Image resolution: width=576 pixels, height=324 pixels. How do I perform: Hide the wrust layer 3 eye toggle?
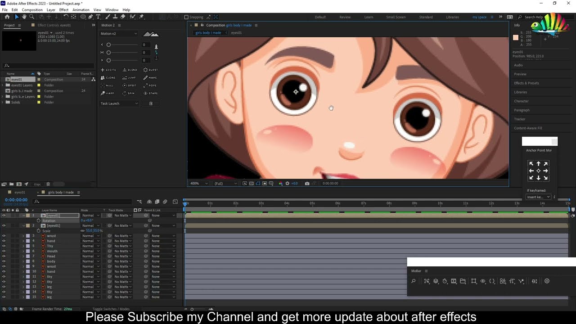click(x=4, y=236)
